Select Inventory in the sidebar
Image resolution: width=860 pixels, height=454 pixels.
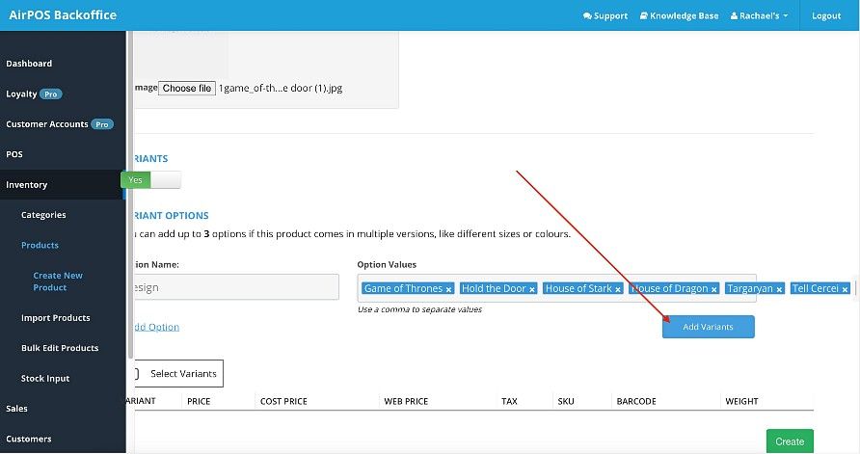tap(26, 185)
